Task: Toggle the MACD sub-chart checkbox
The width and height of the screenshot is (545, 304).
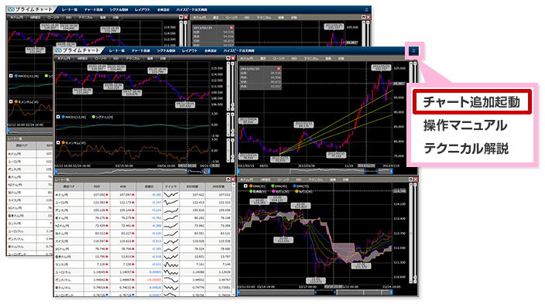Action: 58,117
